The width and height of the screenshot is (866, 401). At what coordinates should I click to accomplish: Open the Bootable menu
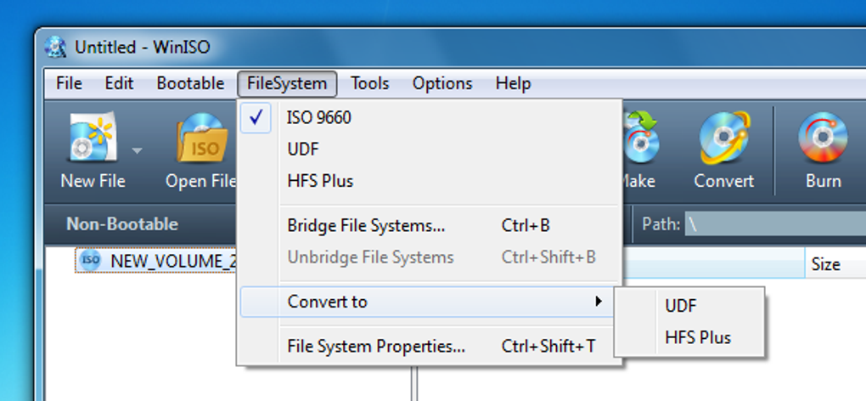pos(190,84)
